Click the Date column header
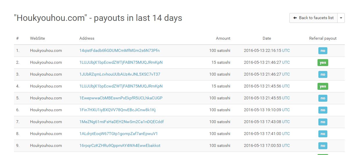The image size is (359, 155). point(267,38)
